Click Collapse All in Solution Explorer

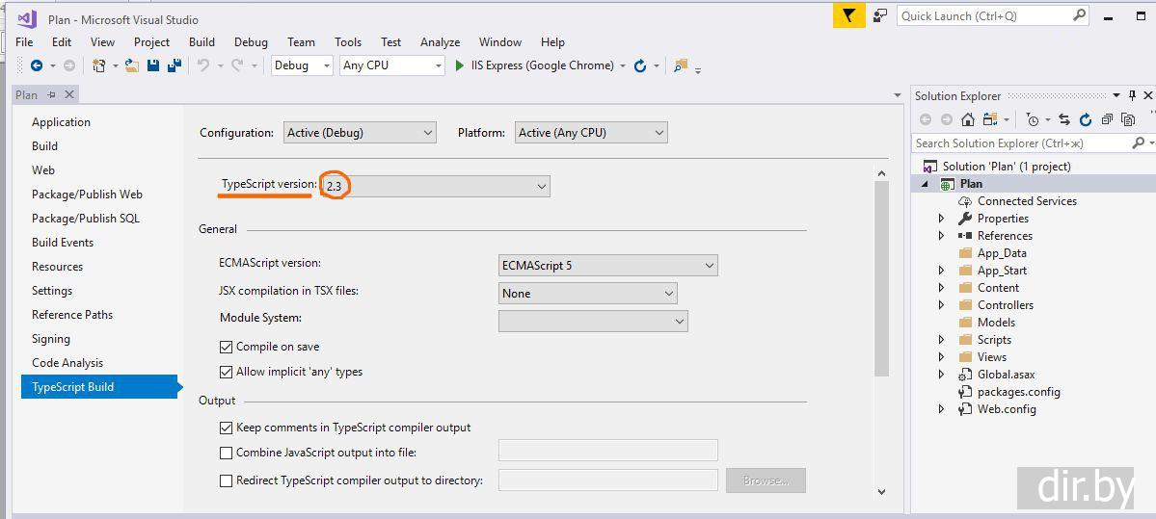click(x=1106, y=119)
